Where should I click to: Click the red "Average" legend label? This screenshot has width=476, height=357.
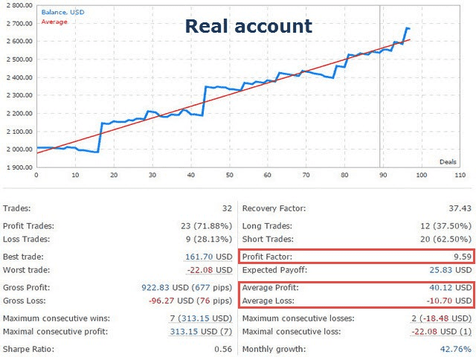point(54,22)
